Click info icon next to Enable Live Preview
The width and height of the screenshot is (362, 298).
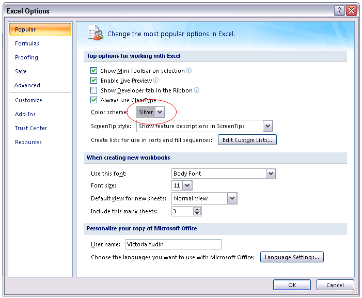[155, 81]
